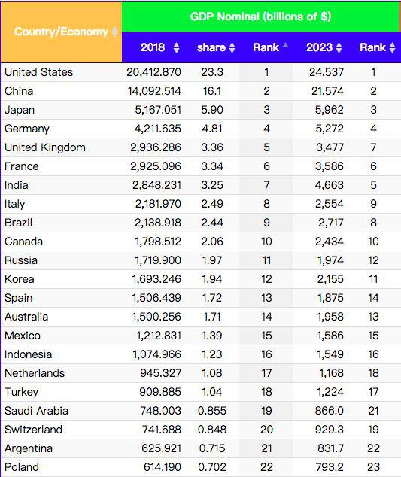Image resolution: width=401 pixels, height=477 pixels.
Task: Select Germany's share value 4.81
Action: (212, 129)
